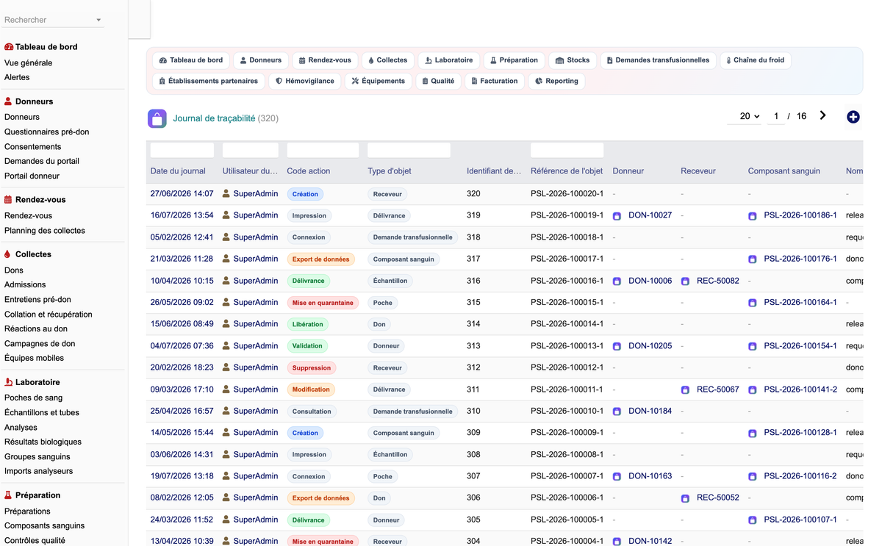Open the Hémovigilance tab
Image resolution: width=882 pixels, height=546 pixels.
click(305, 81)
